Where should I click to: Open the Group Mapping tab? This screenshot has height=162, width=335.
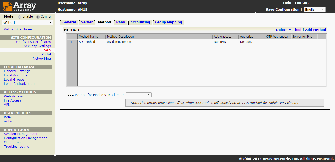point(168,22)
